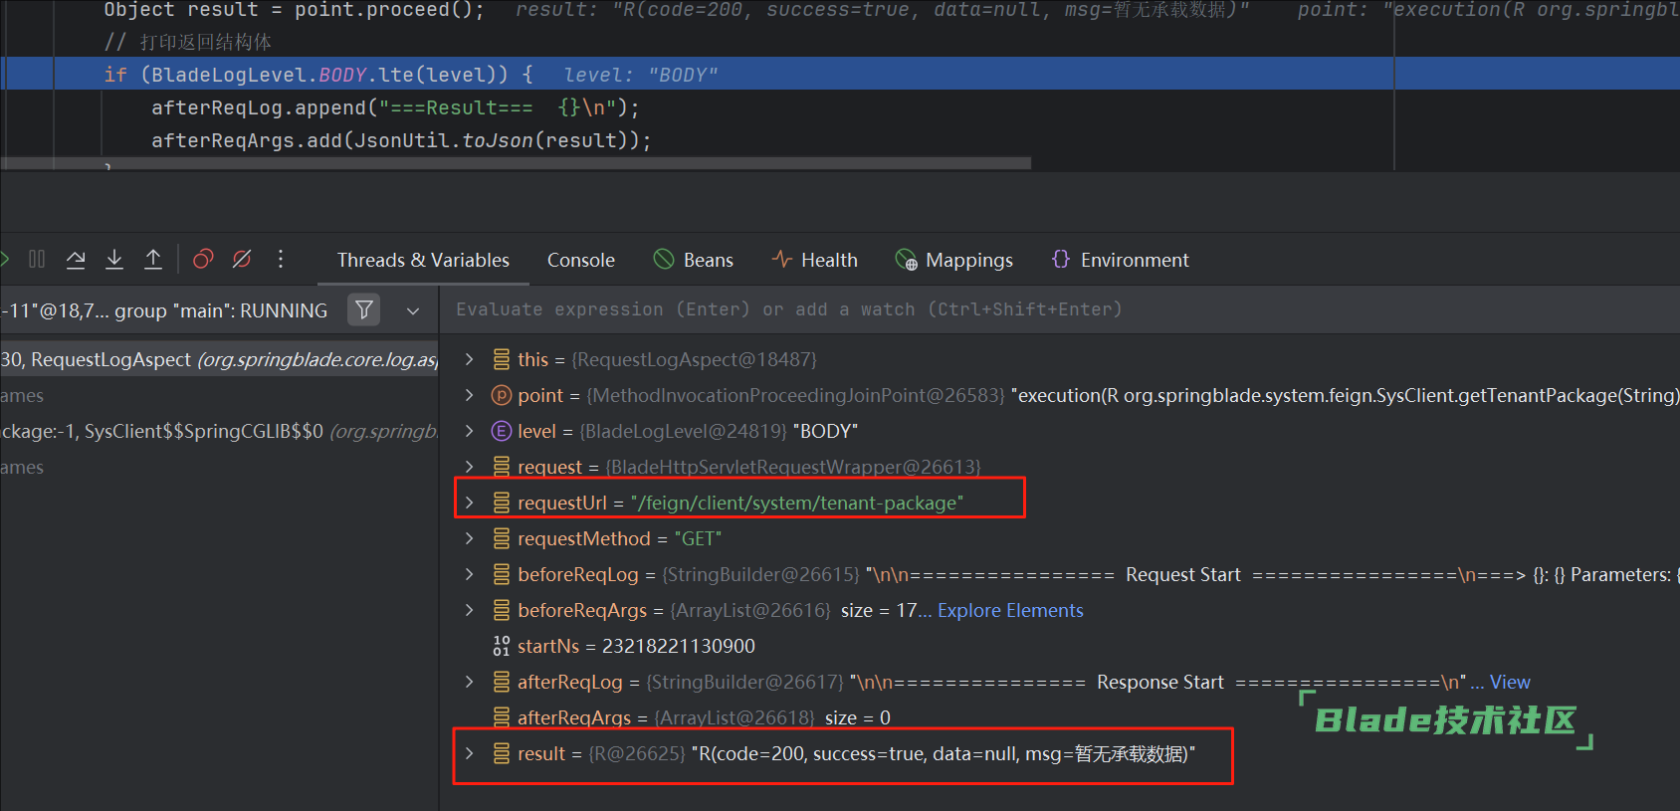Click the Step Into arrow icon
This screenshot has height=811, width=1680.
[114, 260]
